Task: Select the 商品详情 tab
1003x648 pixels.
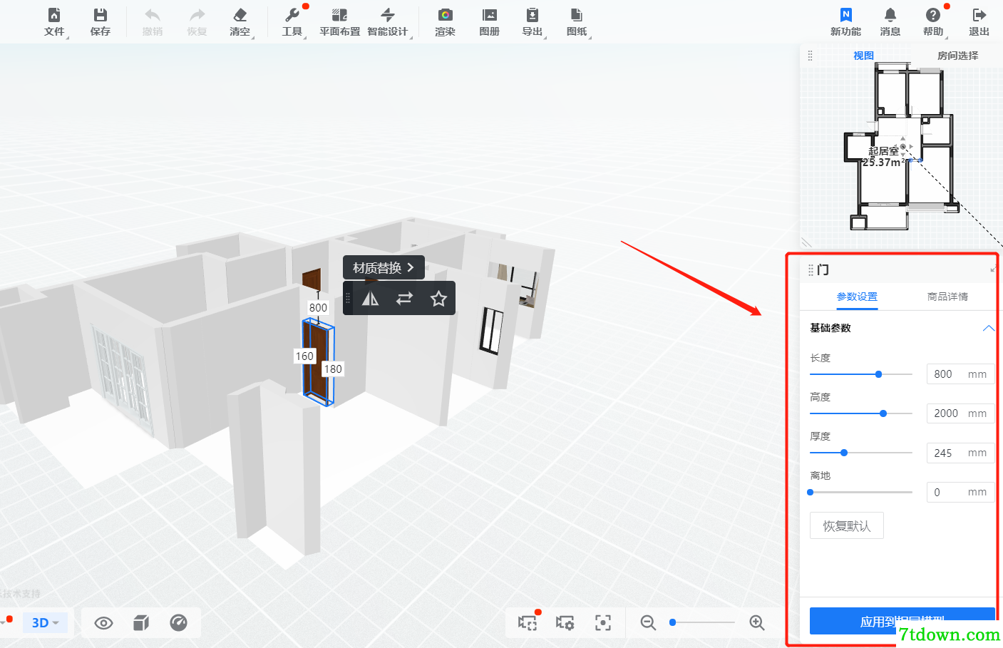Action: pyautogui.click(x=947, y=297)
